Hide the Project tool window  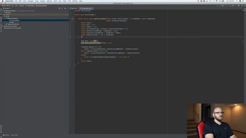(x=68, y=8)
